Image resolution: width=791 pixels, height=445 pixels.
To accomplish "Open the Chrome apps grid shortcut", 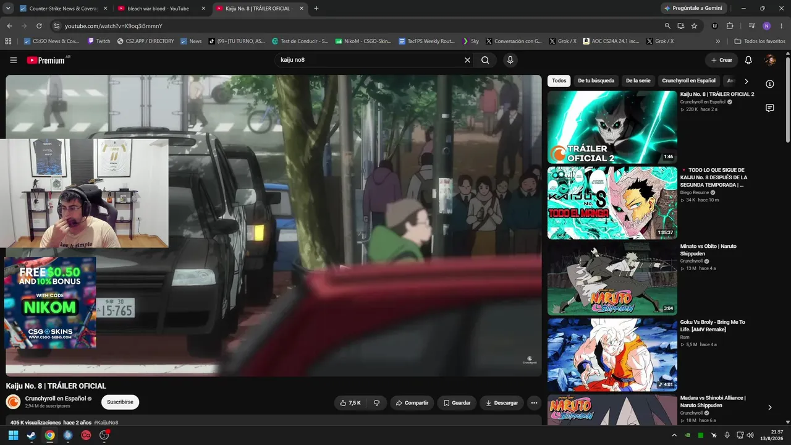I will [x=8, y=41].
